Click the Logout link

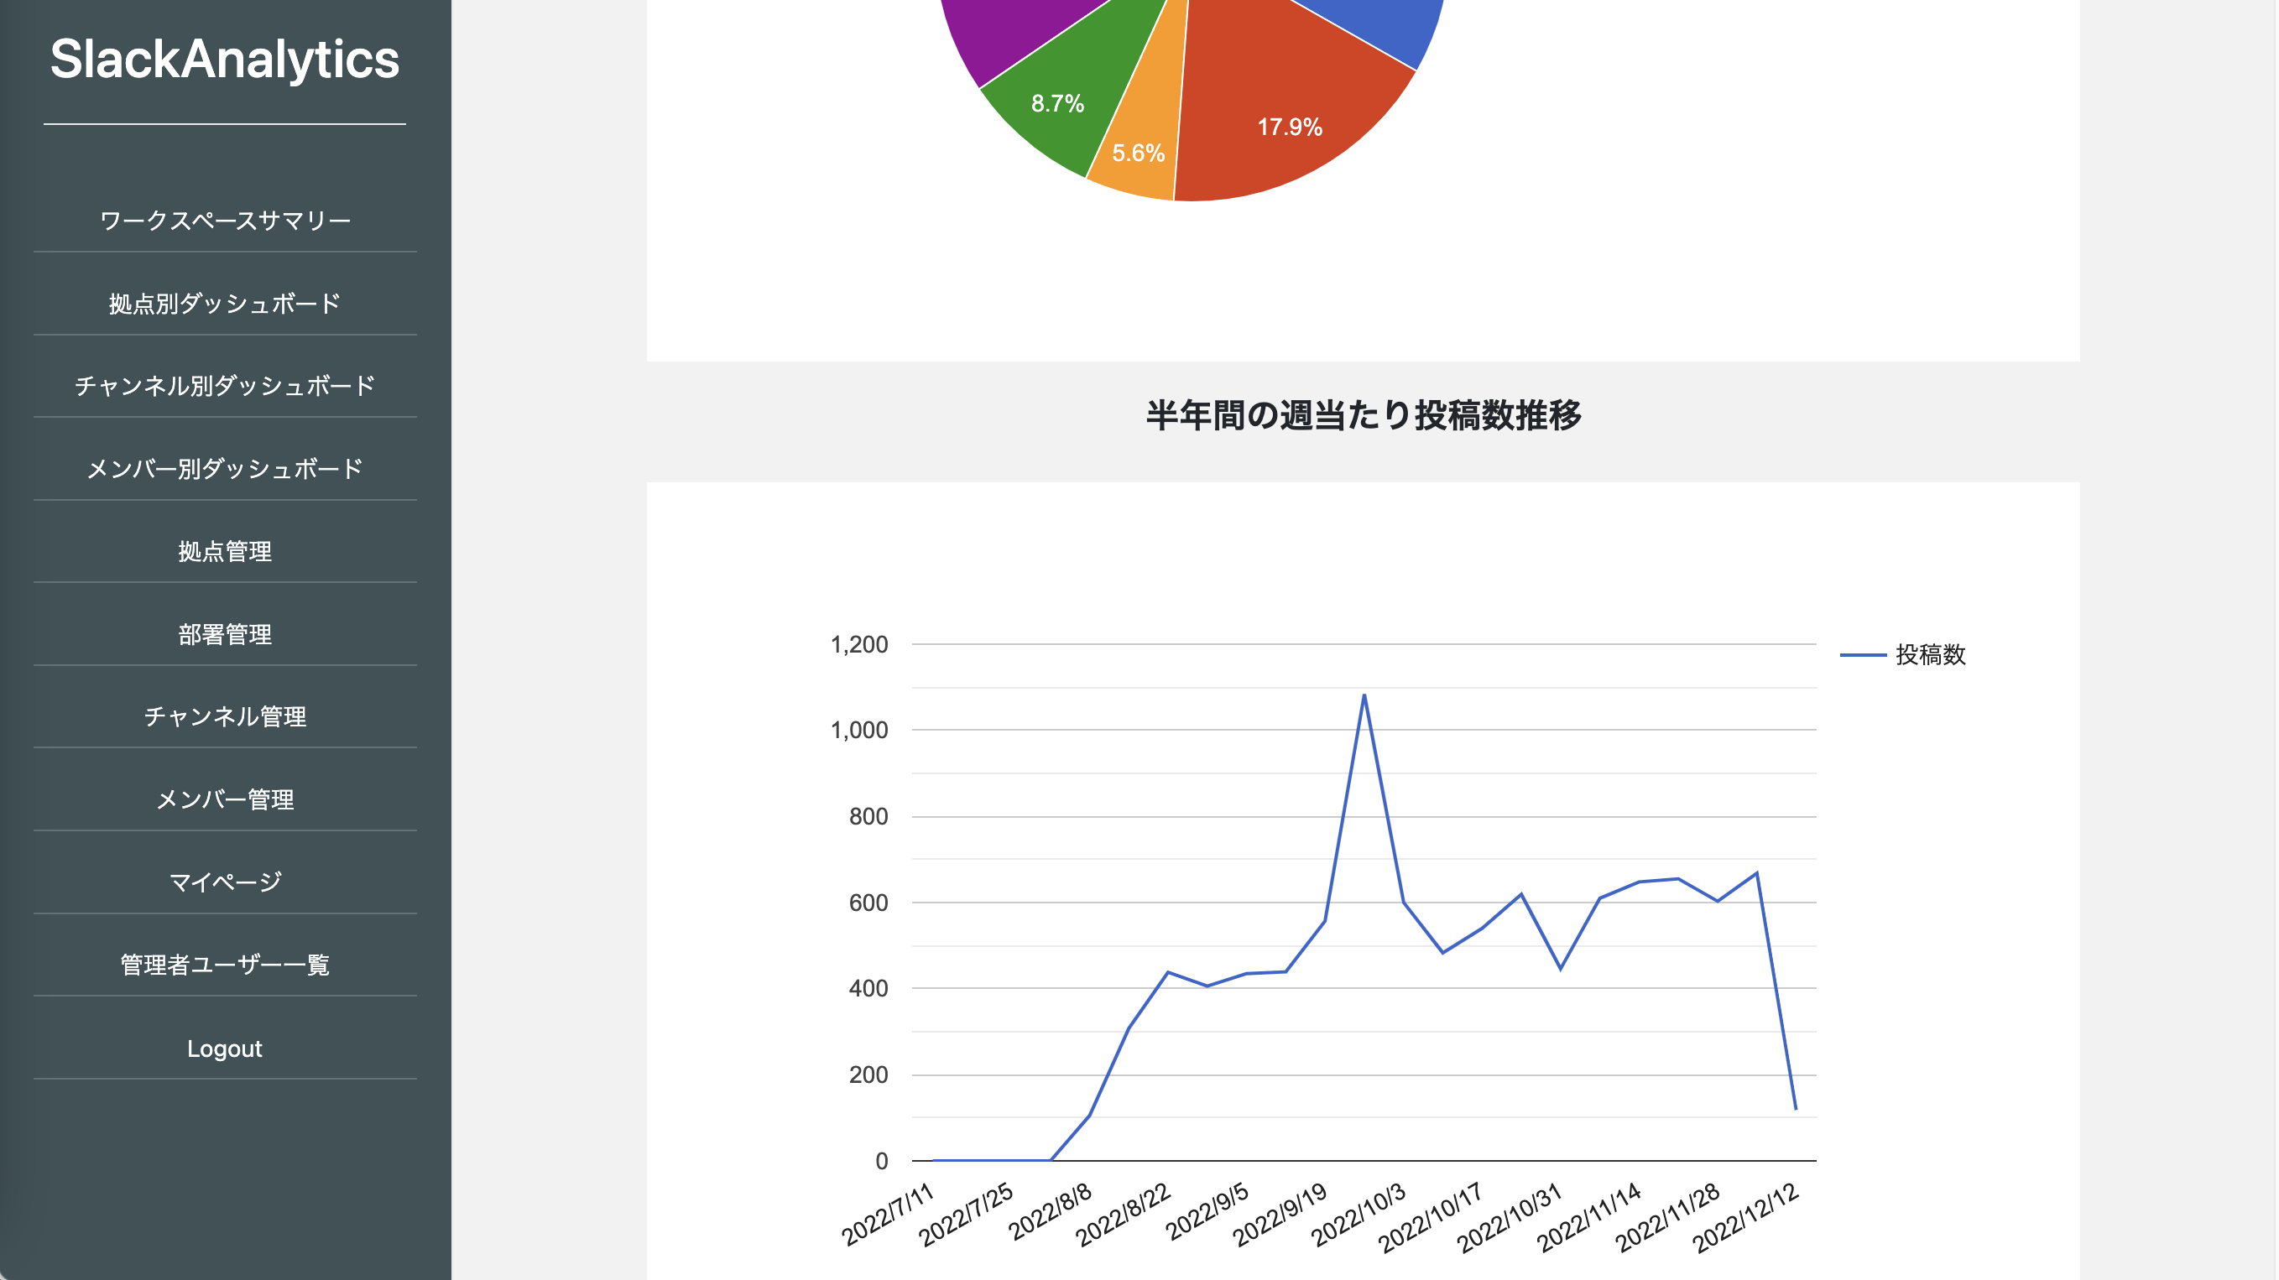pos(225,1048)
